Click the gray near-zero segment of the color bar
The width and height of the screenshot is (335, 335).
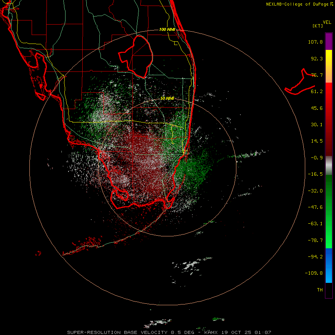tap(329, 165)
